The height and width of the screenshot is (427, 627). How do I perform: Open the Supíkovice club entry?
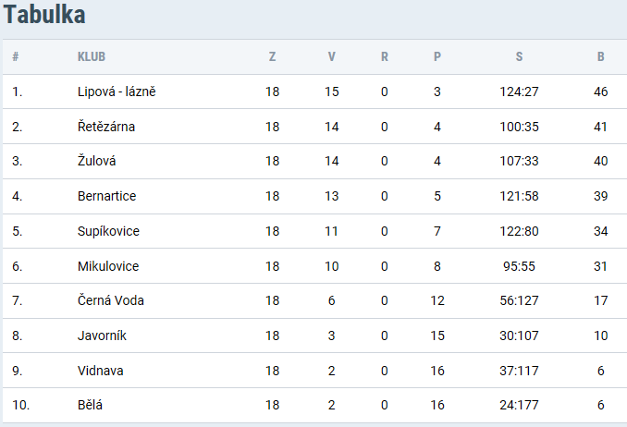tap(108, 231)
